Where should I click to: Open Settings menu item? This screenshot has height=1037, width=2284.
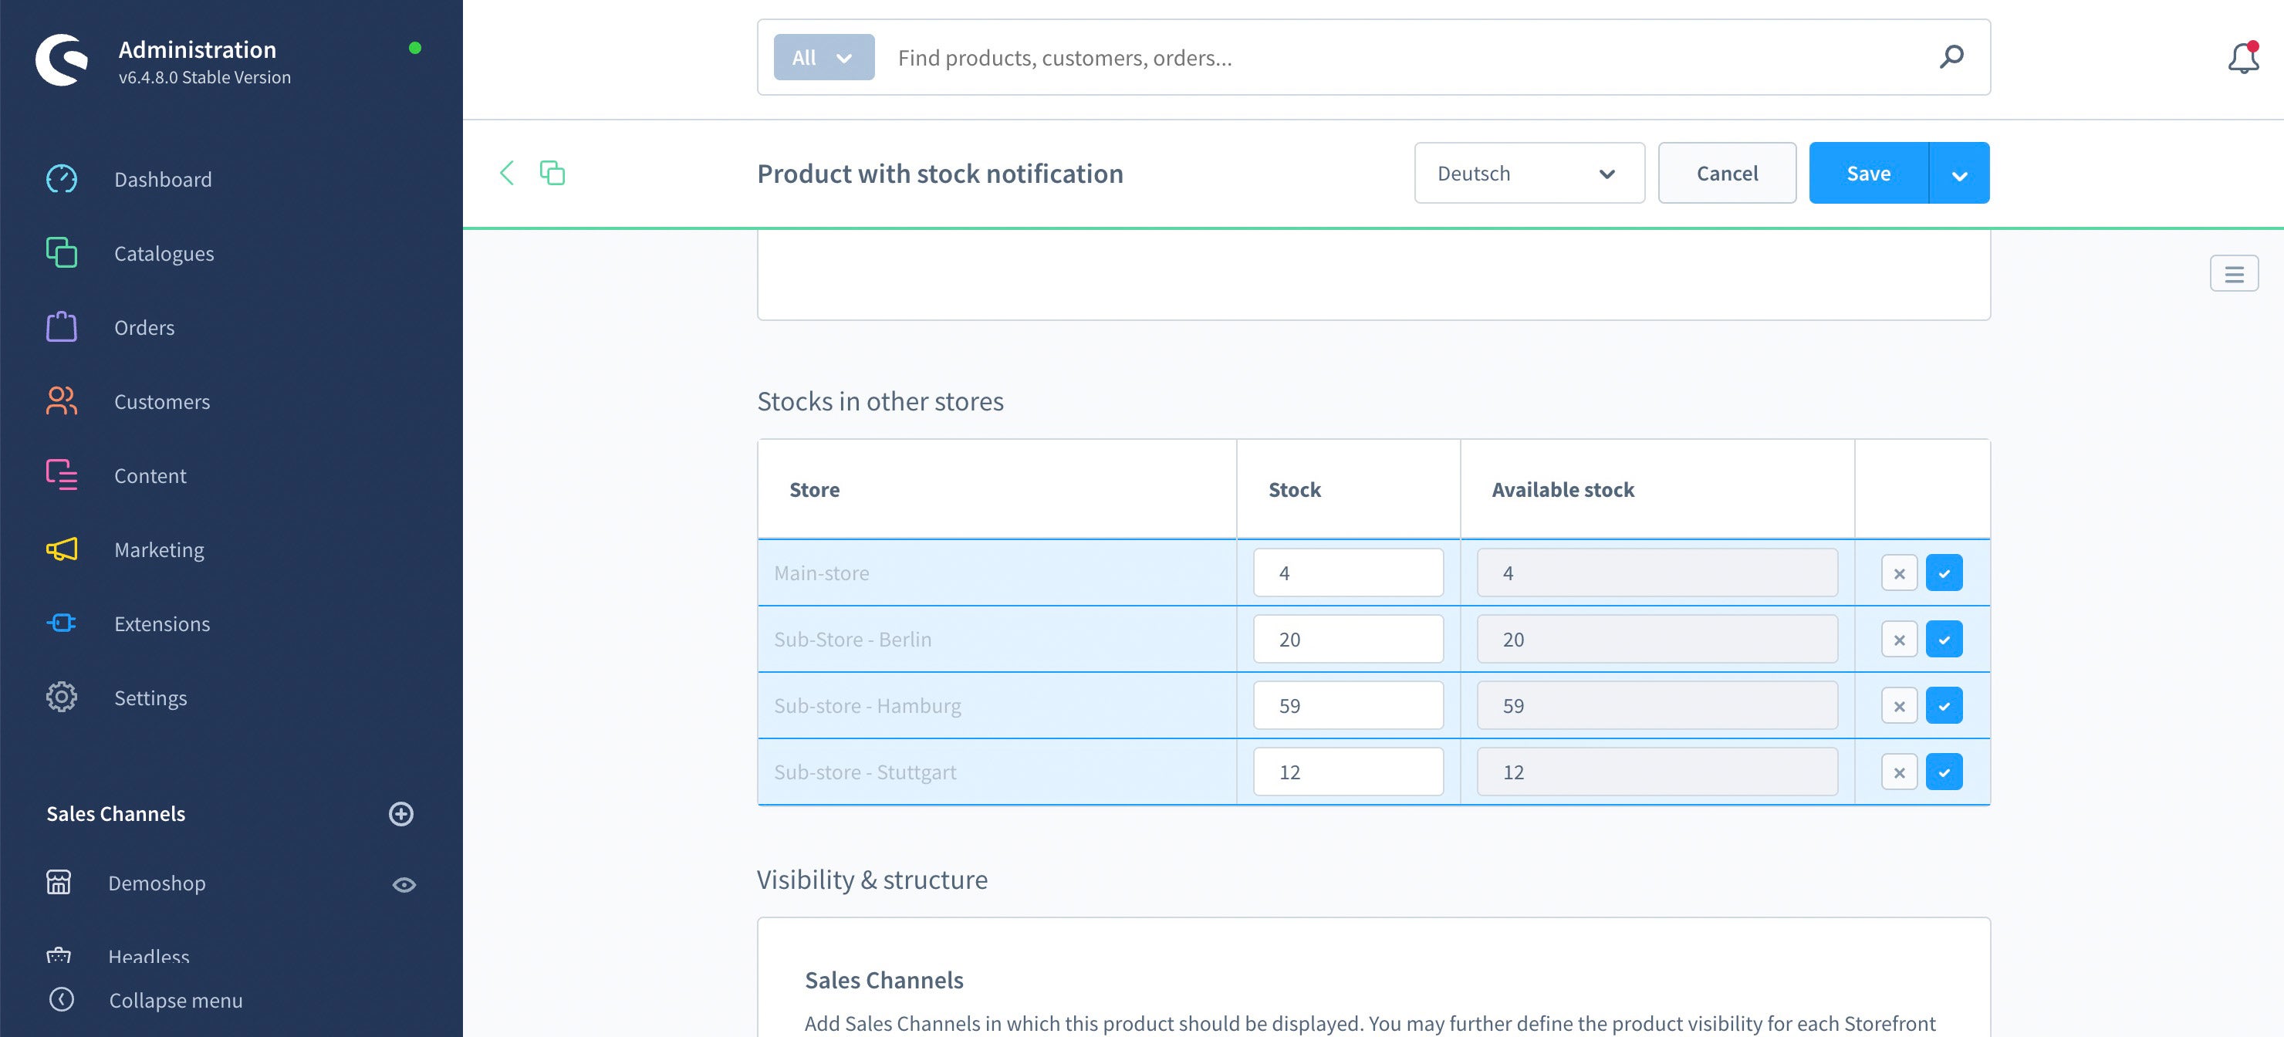[x=150, y=698]
